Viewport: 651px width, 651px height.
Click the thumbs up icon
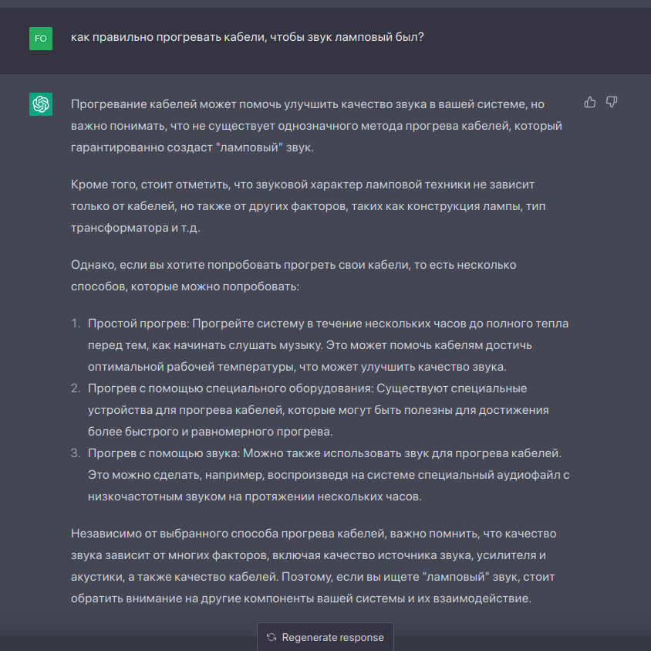pyautogui.click(x=590, y=103)
